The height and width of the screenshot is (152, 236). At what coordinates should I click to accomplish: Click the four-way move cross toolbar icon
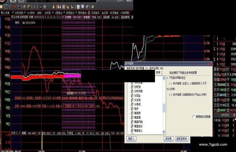click(24, 7)
